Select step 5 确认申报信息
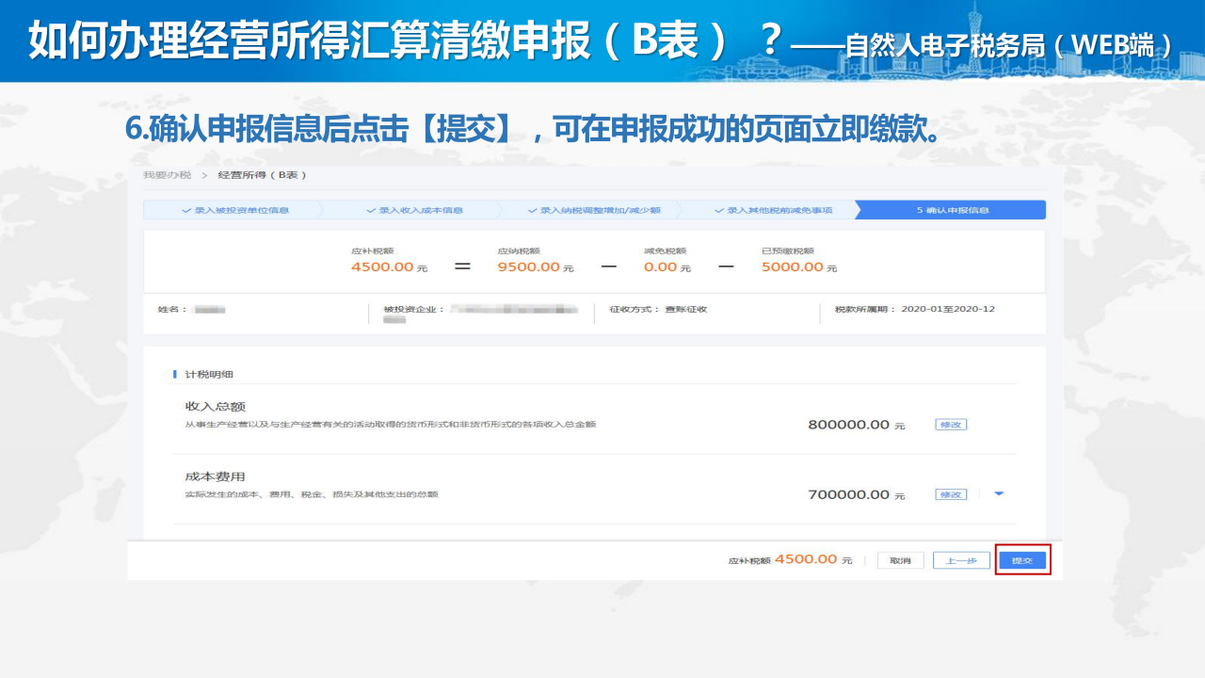Image resolution: width=1205 pixels, height=678 pixels. click(952, 210)
